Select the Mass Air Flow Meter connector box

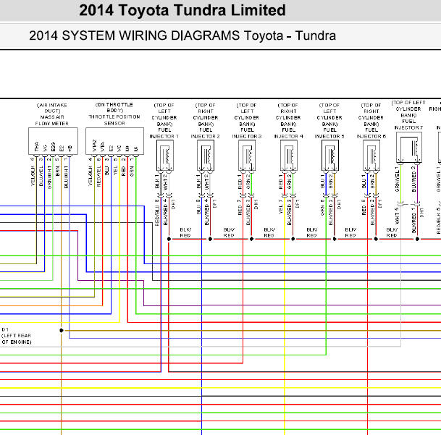pos(53,141)
